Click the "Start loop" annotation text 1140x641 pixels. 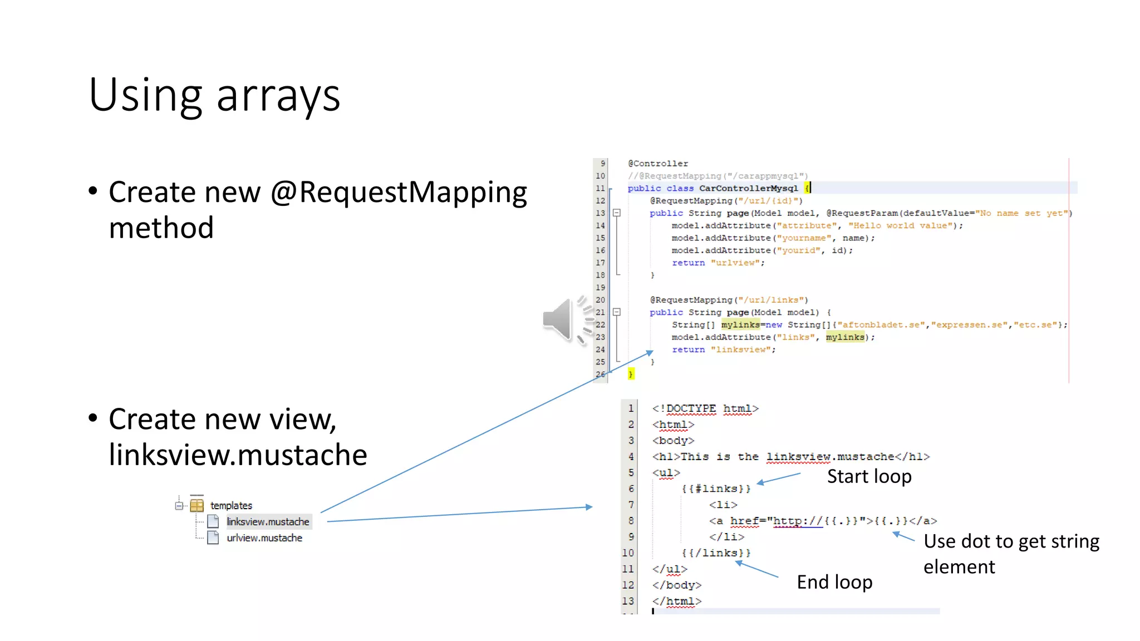click(x=869, y=476)
